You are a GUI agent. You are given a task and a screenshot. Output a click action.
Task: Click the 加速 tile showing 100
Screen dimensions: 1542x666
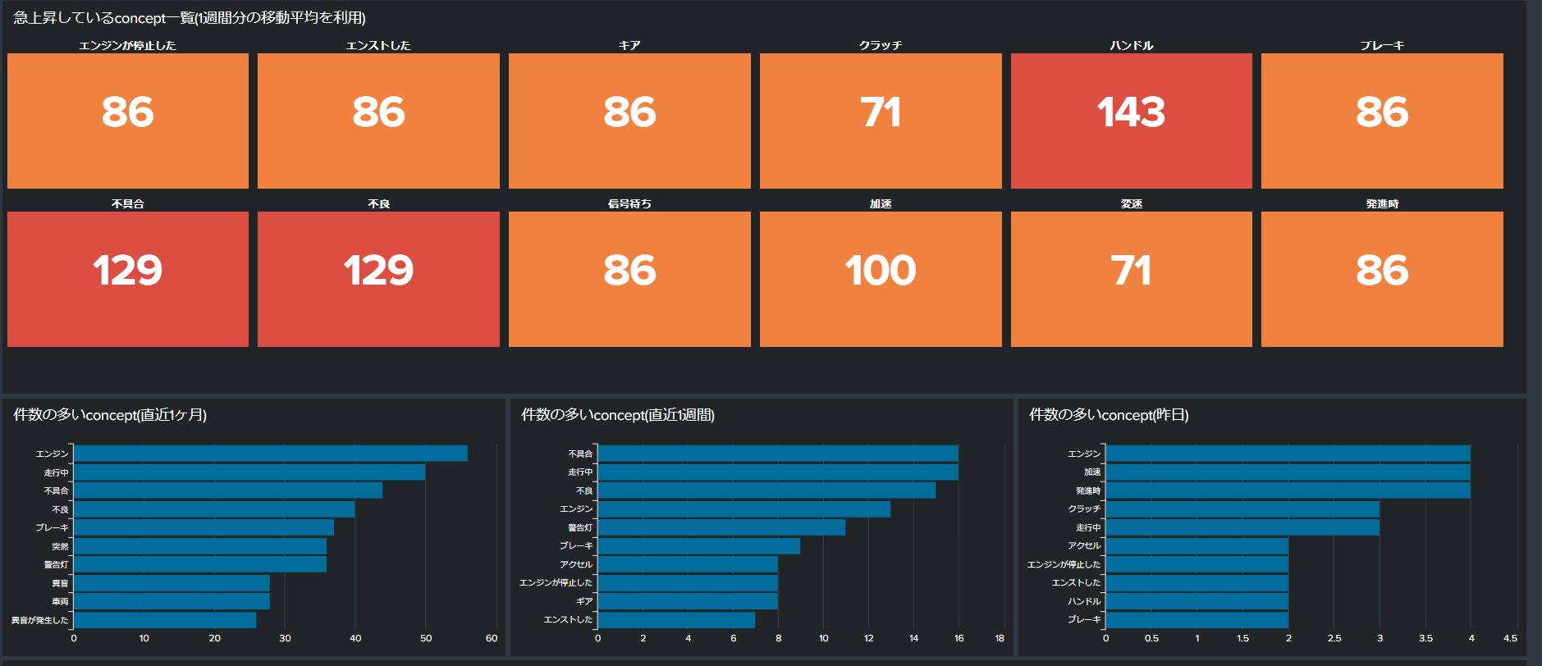coord(881,279)
